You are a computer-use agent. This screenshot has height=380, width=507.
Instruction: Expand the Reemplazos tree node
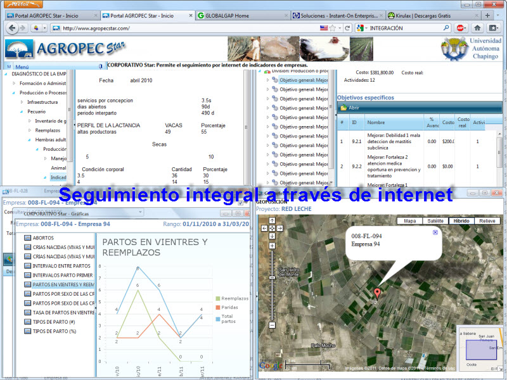[x=30, y=130]
